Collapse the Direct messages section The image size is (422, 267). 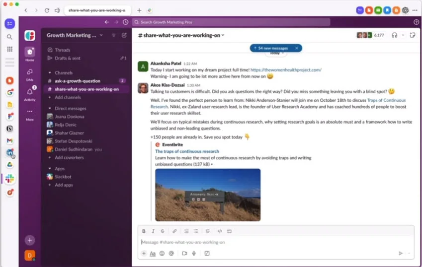[x=50, y=108]
